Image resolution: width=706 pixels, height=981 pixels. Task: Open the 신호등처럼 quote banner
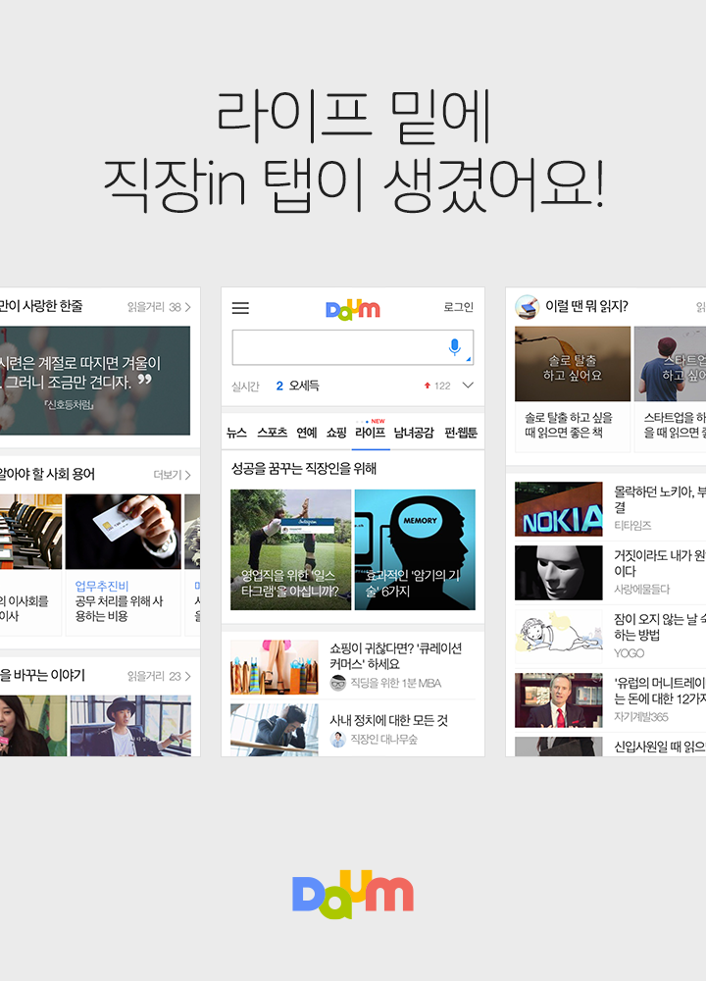[95, 381]
